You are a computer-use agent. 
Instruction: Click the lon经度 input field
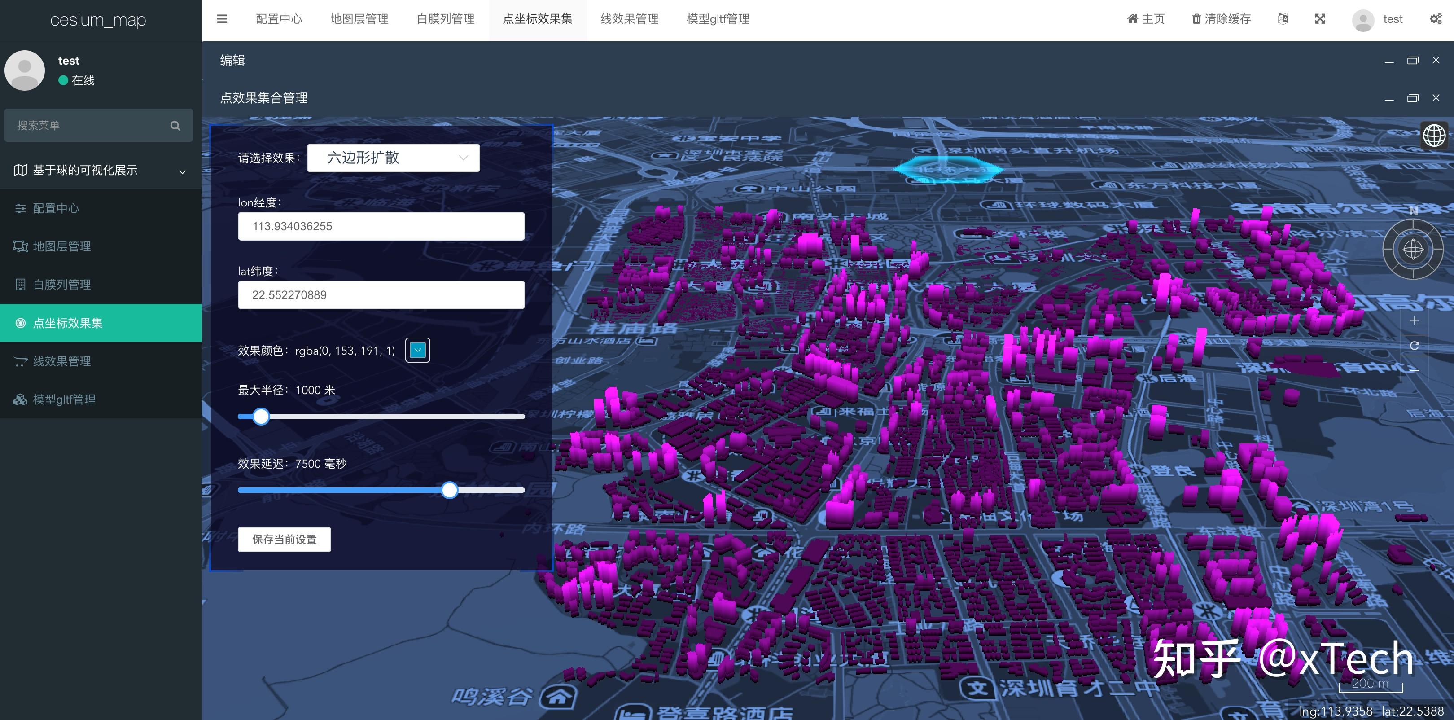pyautogui.click(x=381, y=226)
